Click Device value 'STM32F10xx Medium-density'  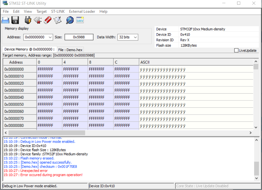pos(202,29)
